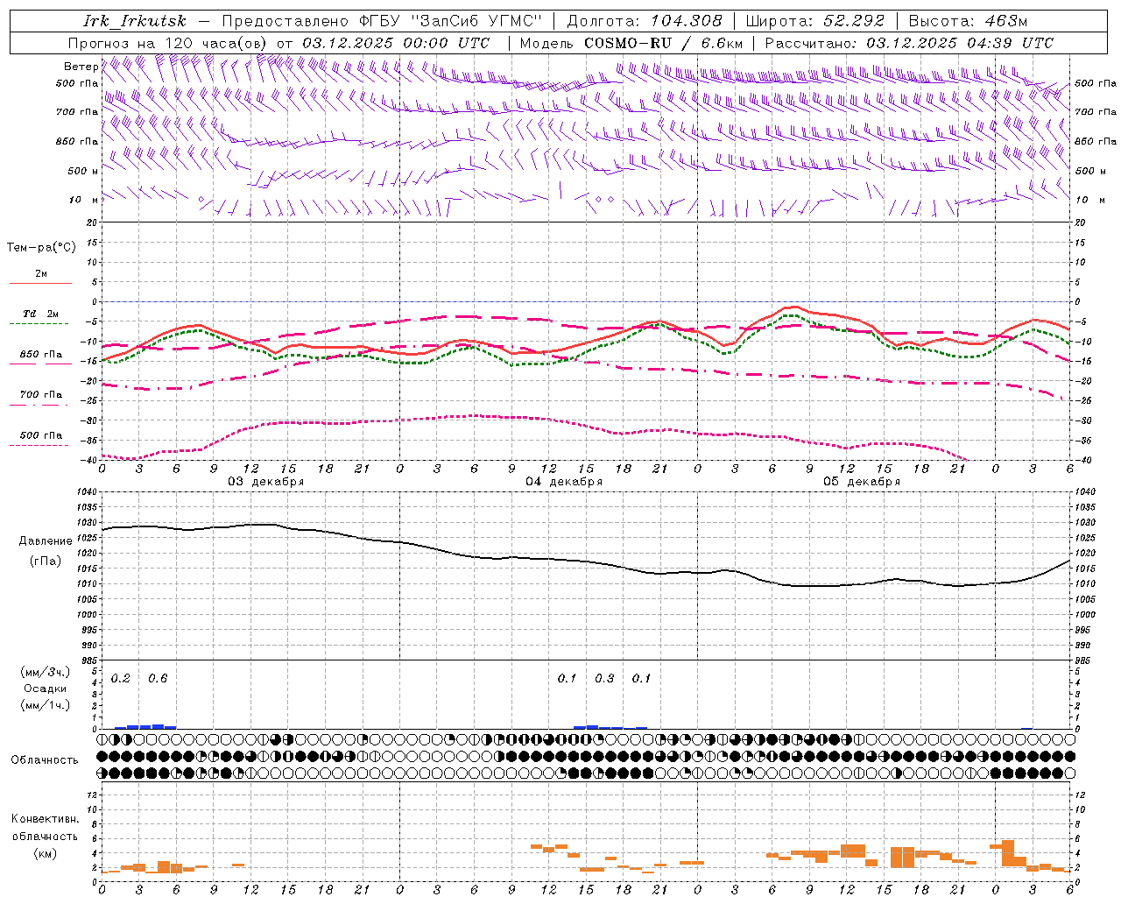Select the 0.3 precipitation amount
Viewport: 1121px width, 897px height.
point(604,679)
